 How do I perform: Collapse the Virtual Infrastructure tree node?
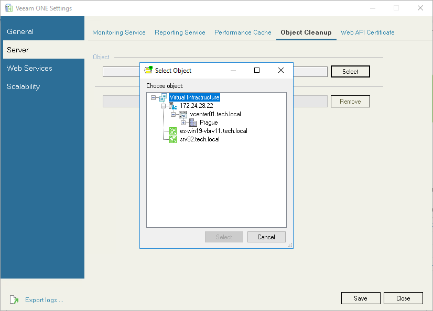pos(153,97)
